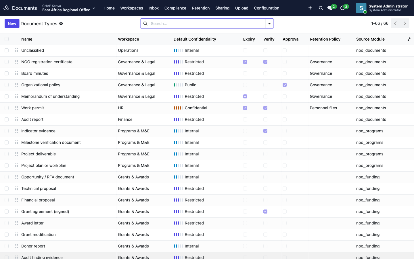
Task: Open the Compliance menu
Action: pos(175,8)
